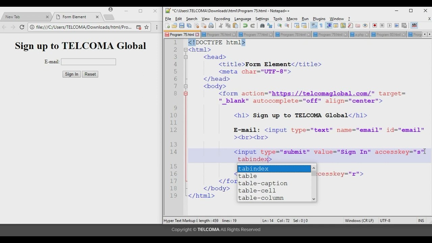Click the telcomaglobal.com link in the code

tap(321, 93)
